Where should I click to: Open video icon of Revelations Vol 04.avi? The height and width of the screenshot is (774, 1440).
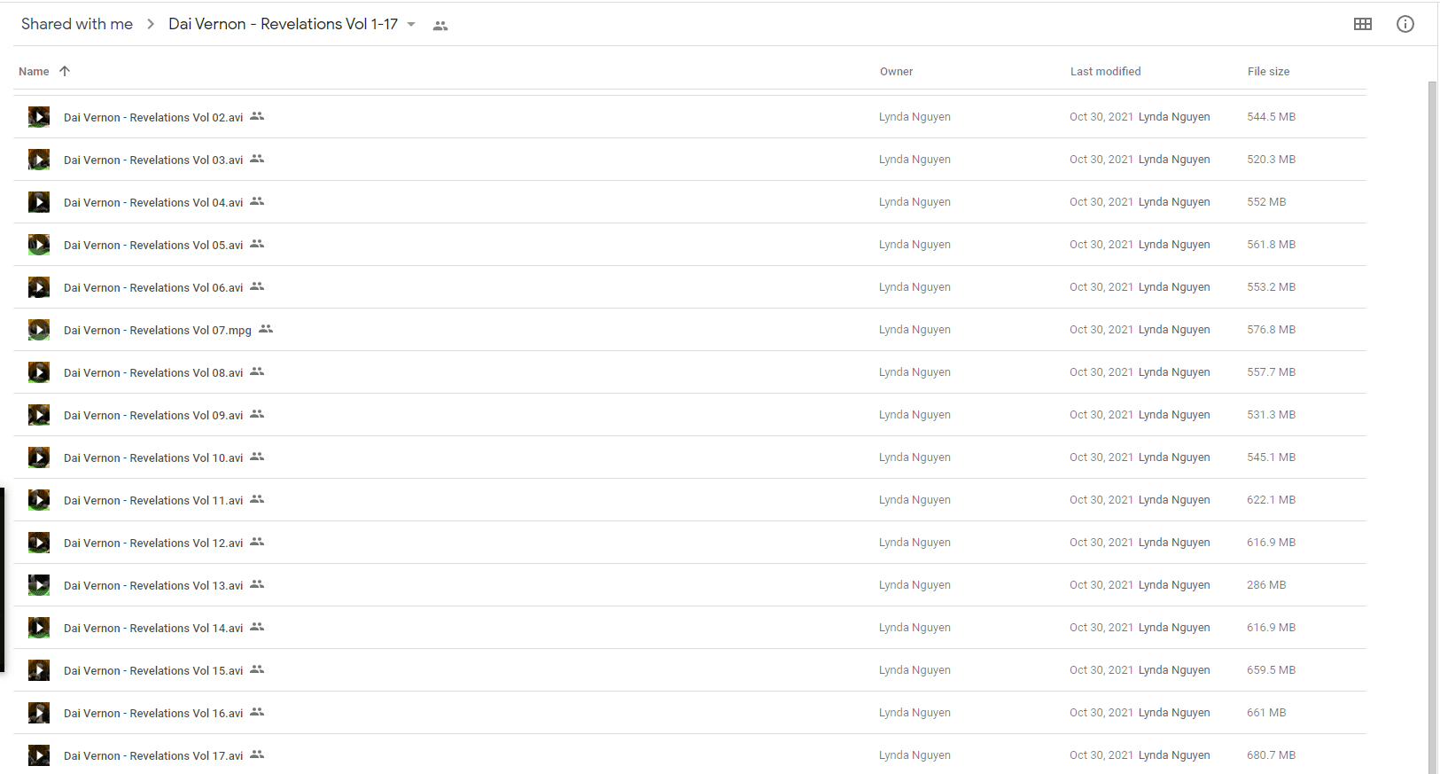coord(39,202)
